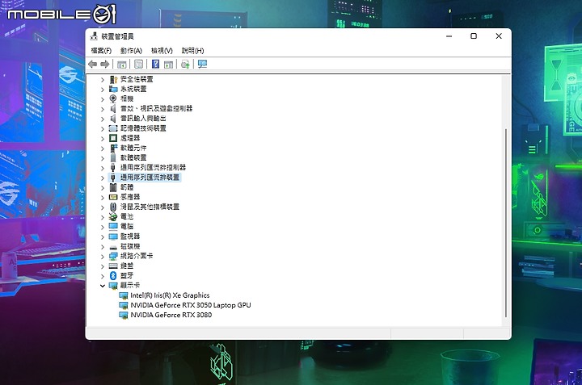Expand the 系統裝置 node
Image resolution: width=582 pixels, height=385 pixels.
point(103,90)
